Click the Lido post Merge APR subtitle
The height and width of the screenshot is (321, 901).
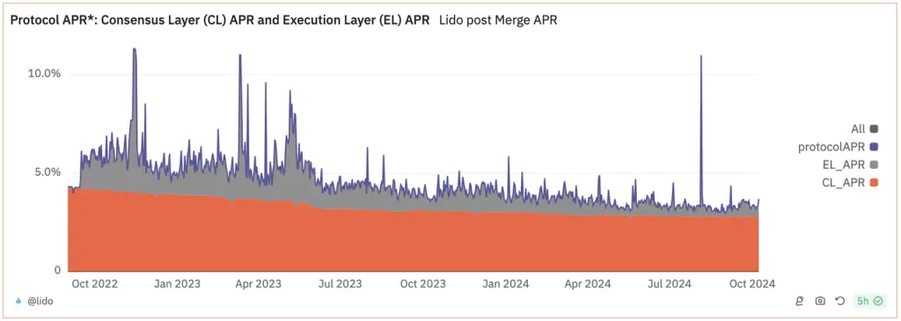pyautogui.click(x=498, y=20)
